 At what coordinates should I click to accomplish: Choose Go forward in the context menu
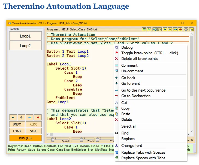coord(150,83)
